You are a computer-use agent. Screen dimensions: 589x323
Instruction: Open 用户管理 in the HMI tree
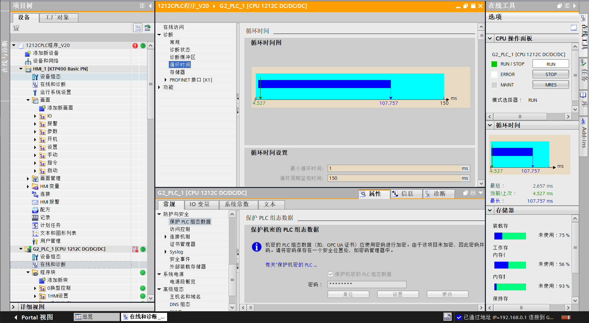coord(50,241)
